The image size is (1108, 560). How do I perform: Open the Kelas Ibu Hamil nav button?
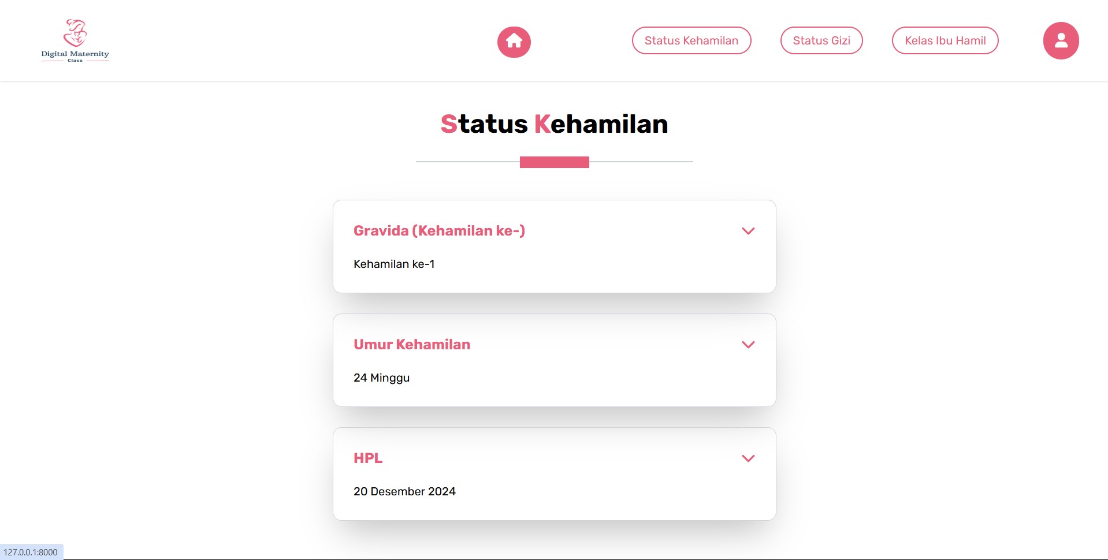tap(945, 40)
